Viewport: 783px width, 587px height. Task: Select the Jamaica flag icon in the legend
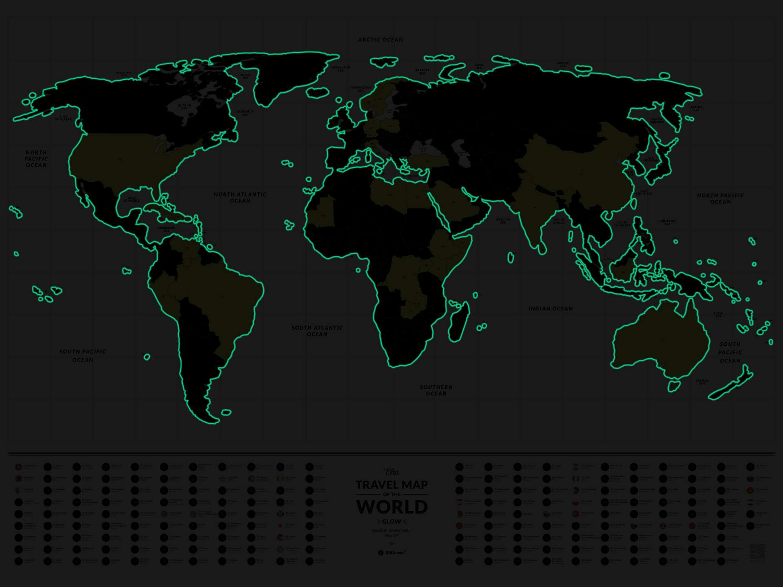[280, 513]
